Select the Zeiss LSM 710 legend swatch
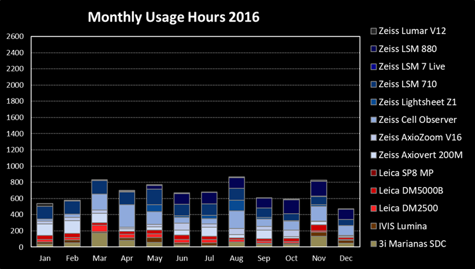Screen dimensions: 475x269 coord(374,85)
